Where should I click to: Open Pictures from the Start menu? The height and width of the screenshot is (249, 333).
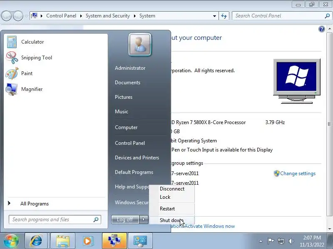[x=123, y=97]
